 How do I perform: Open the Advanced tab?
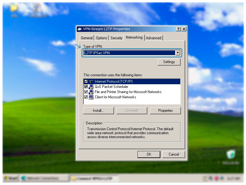(154, 38)
